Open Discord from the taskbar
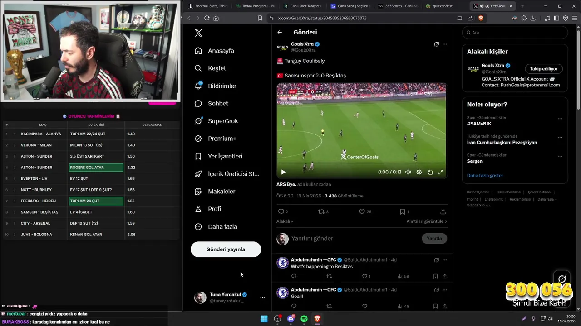The image size is (581, 326). click(291, 319)
